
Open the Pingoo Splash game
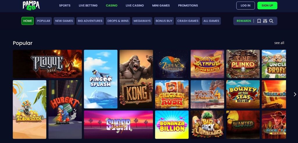(100, 79)
